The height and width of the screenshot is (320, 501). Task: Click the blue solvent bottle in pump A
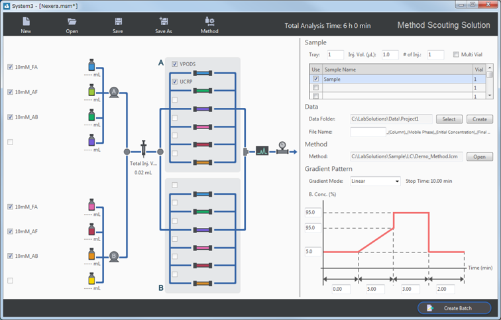pos(91,66)
